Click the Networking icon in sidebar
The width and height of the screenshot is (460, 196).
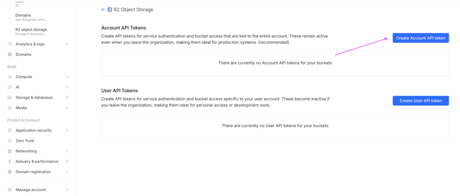[10, 151]
